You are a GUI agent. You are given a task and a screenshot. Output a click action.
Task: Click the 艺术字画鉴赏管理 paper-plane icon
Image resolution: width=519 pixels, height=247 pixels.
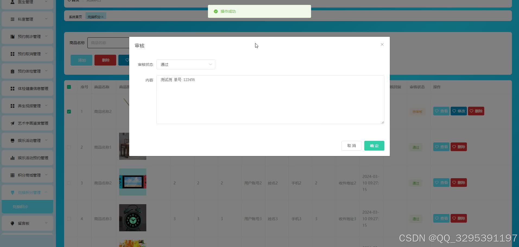coord(12,123)
